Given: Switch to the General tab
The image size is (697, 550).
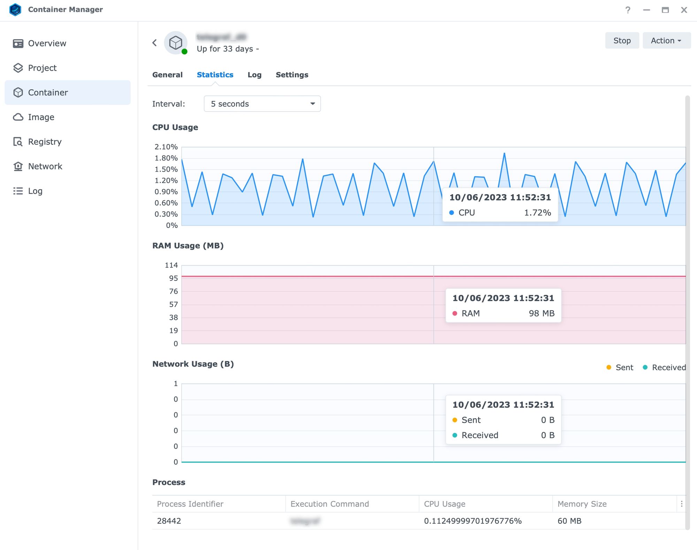Looking at the screenshot, I should (x=167, y=75).
